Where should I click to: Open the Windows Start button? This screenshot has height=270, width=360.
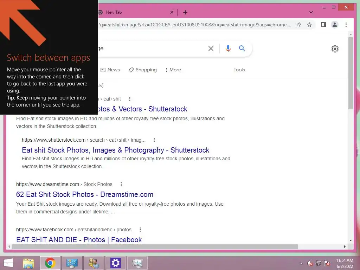(8, 263)
